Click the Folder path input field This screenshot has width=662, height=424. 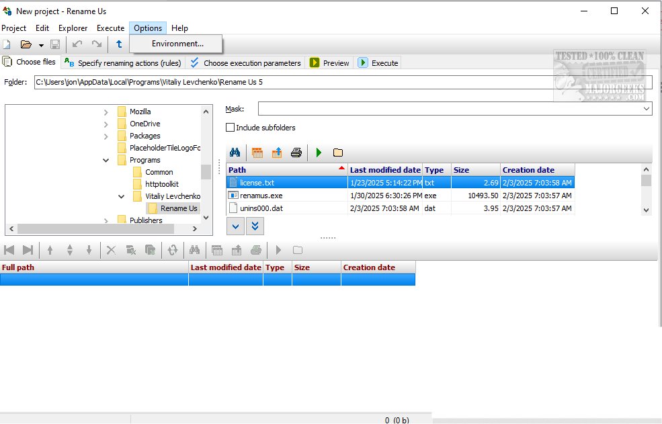[x=343, y=83]
